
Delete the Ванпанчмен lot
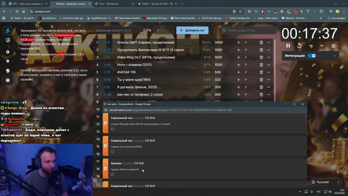tap(261, 50)
